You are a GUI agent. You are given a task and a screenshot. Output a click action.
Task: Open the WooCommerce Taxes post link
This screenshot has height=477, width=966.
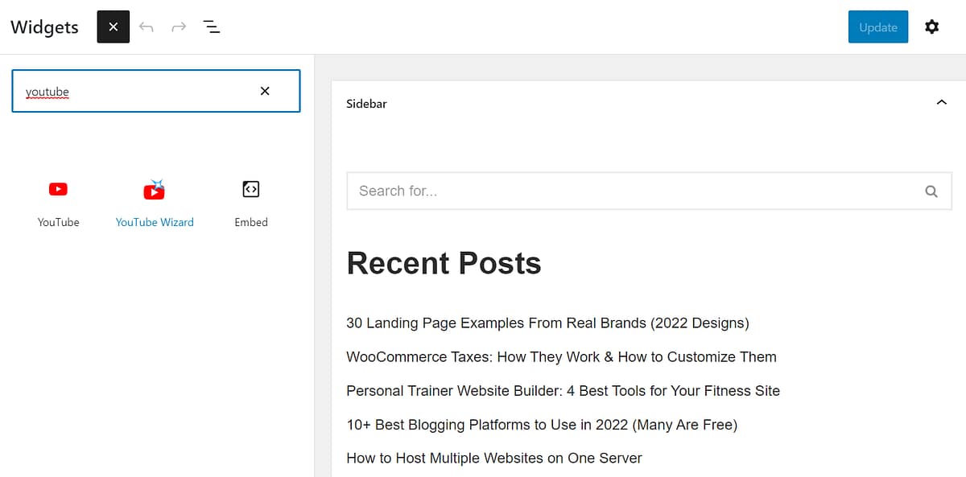click(561, 356)
